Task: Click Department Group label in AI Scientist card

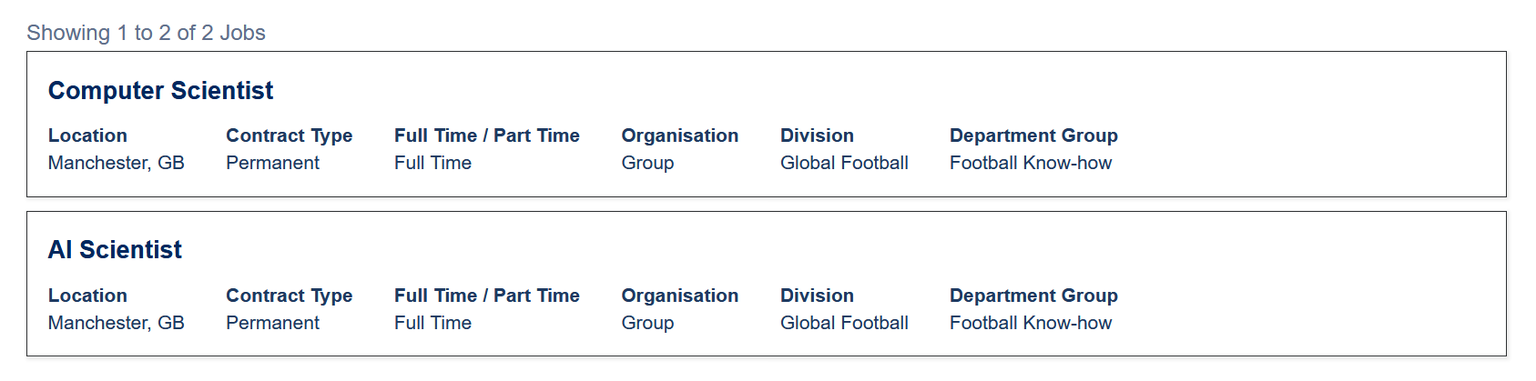Action: coord(1033,296)
